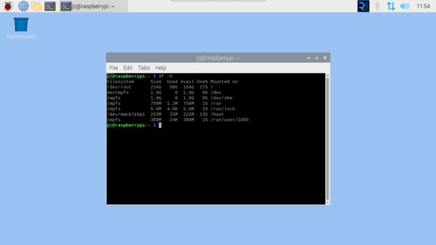
Task: Open the Bluetooth tray menu
Action: click(377, 6)
